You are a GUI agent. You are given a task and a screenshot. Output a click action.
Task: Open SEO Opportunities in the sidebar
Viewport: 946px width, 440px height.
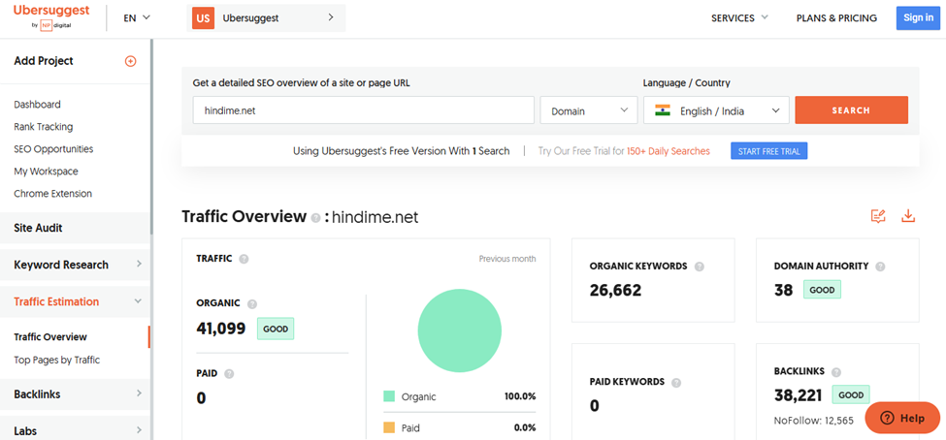click(x=53, y=149)
